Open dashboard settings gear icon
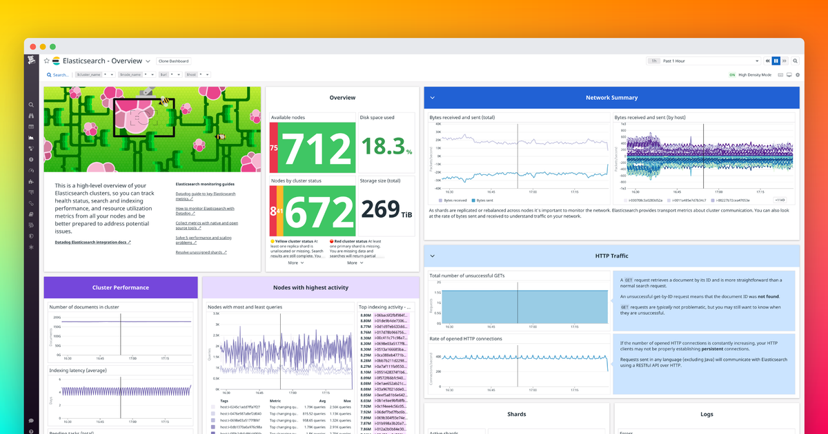828x434 pixels. (798, 74)
